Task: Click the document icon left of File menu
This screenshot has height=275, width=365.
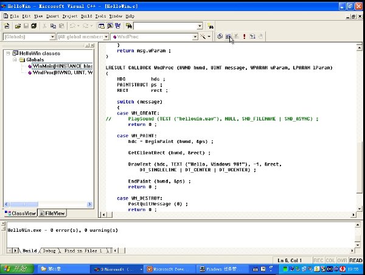Action: (x=5, y=16)
